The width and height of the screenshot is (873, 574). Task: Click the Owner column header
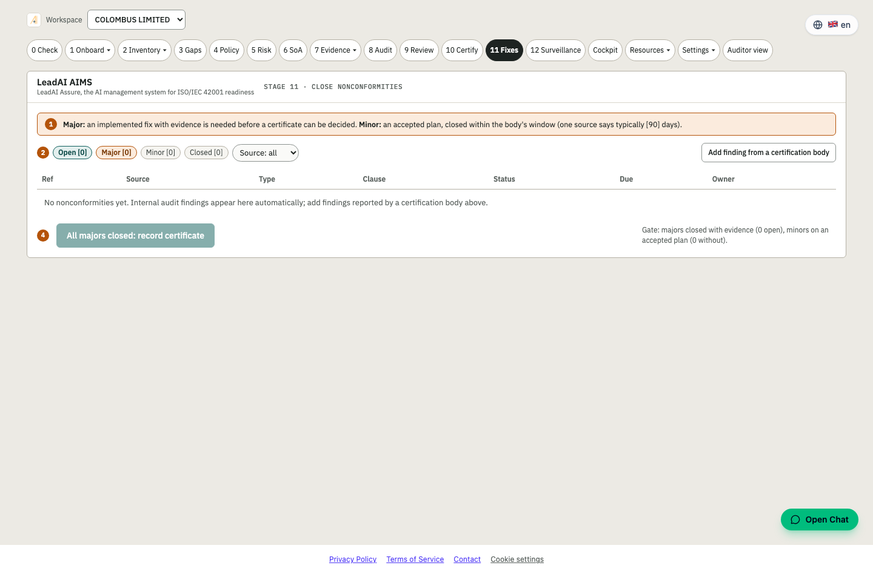(x=723, y=179)
